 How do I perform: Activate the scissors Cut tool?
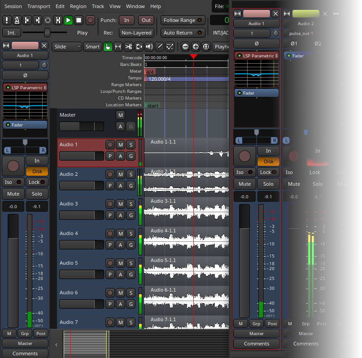128,47
